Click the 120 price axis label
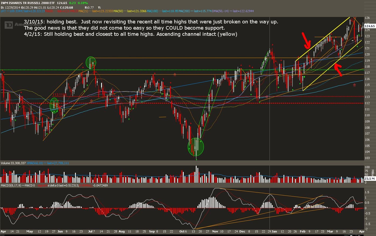The width and height of the screenshot is (376, 236). (x=367, y=54)
